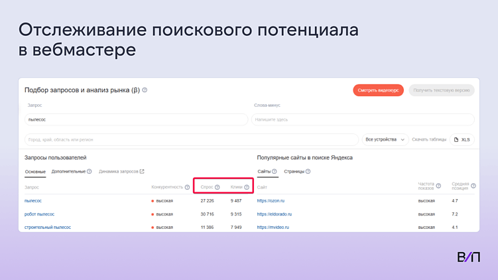Image resolution: width=498 pixels, height=280 pixels.
Task: Click Средняя позиция column header
Action: [460, 186]
